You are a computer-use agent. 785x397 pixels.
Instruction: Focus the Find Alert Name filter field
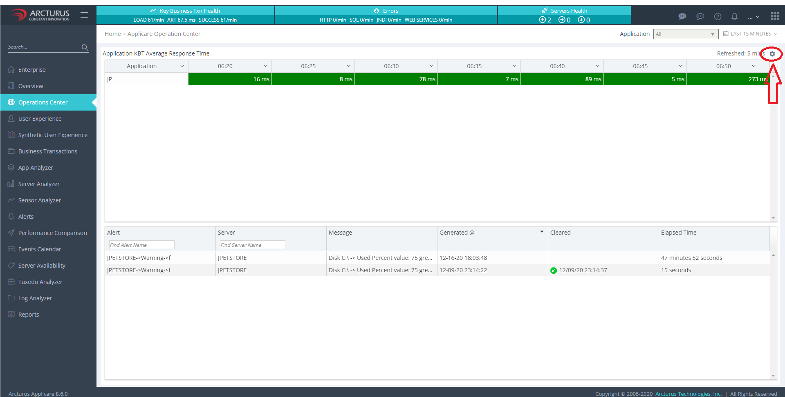(141, 245)
